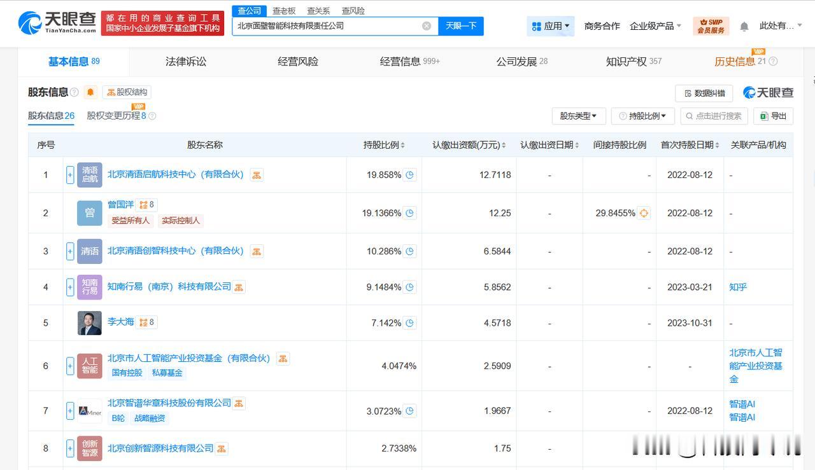Open equity structure icon for 北京清语启航科技中心

tap(257, 175)
